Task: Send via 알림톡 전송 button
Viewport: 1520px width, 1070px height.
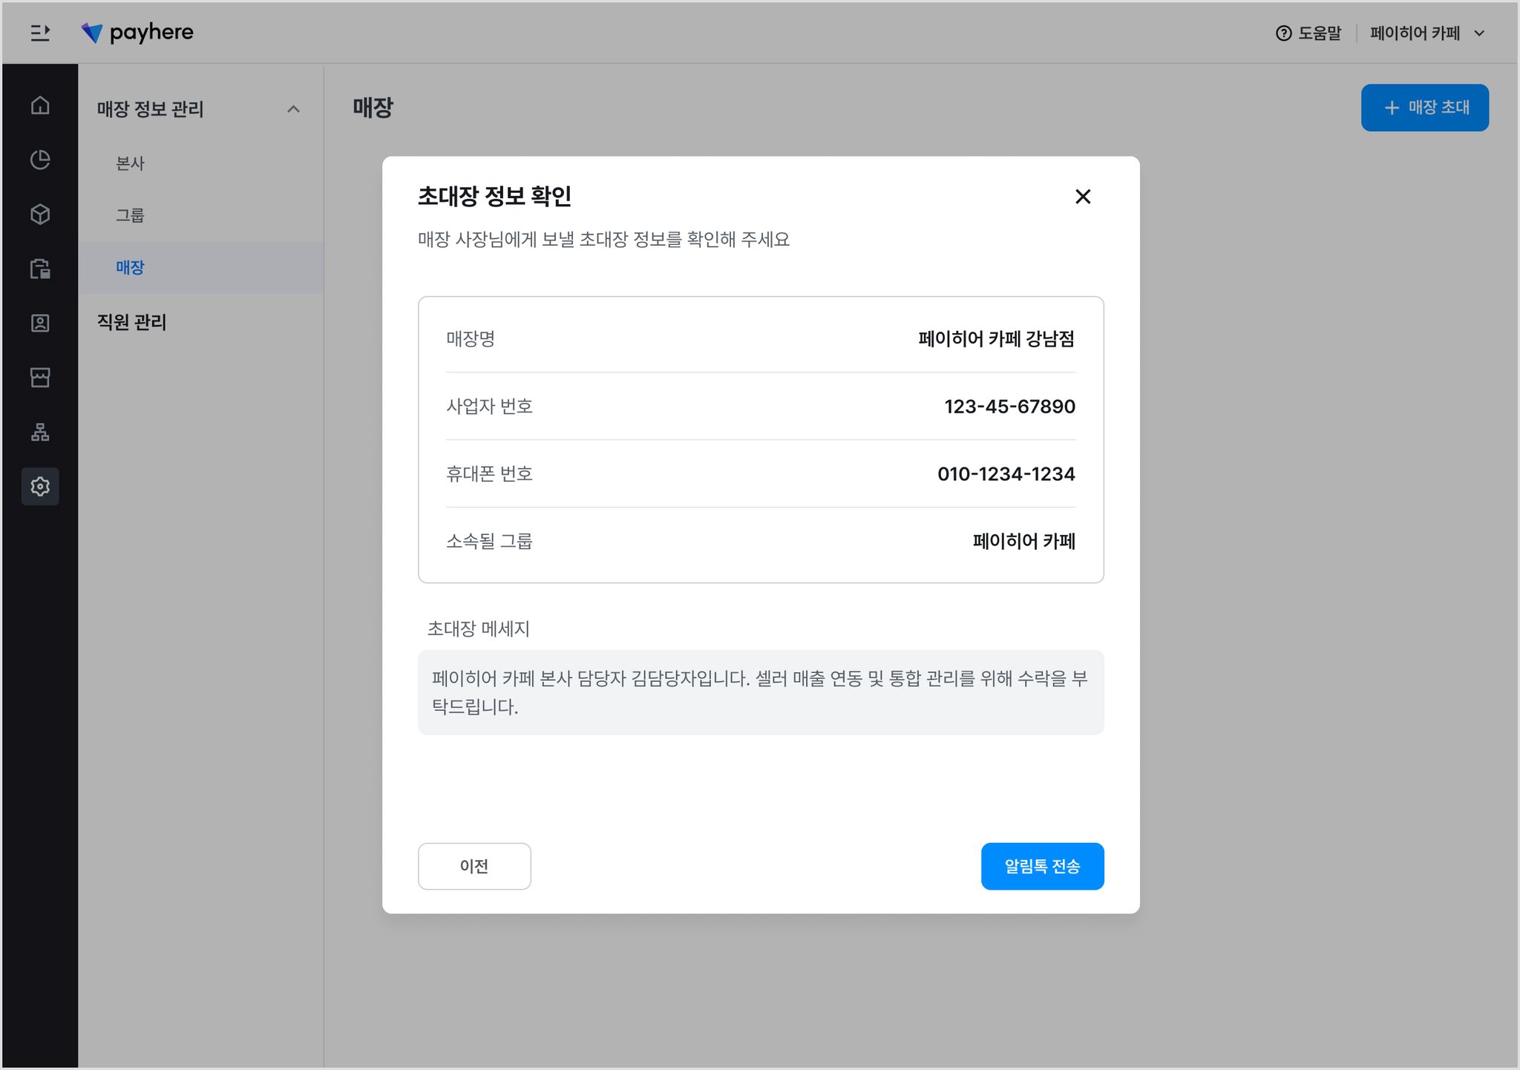Action: 1042,866
